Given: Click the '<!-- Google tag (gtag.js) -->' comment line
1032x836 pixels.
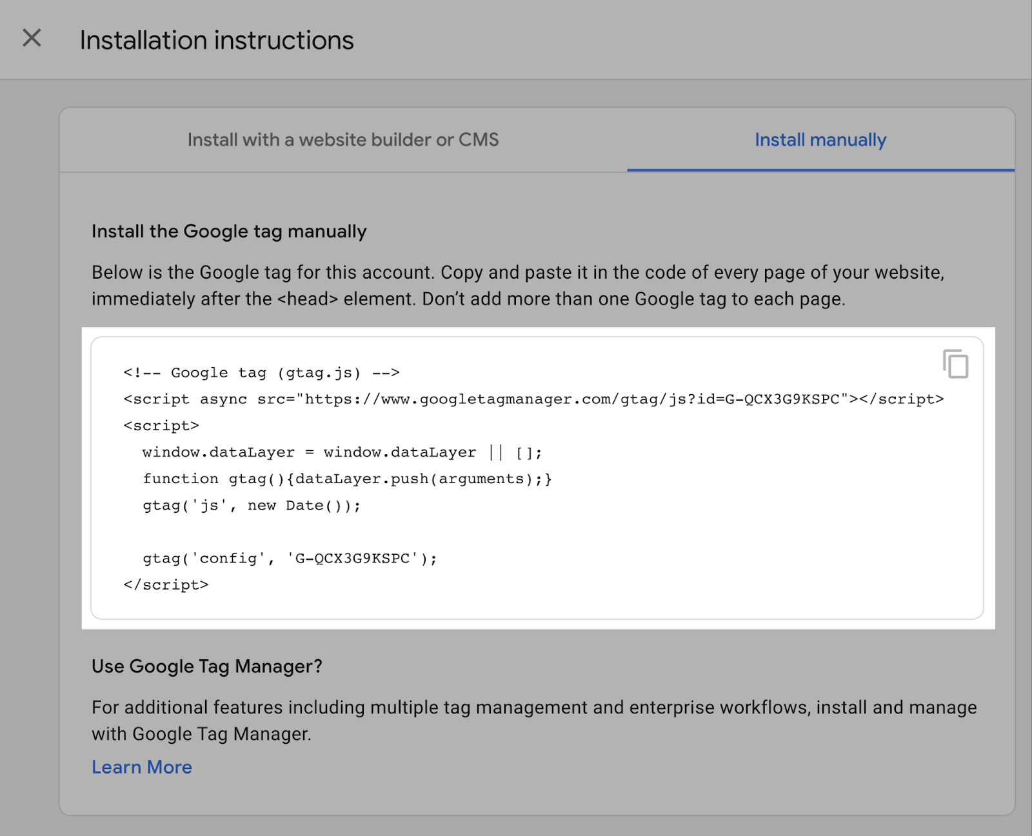Looking at the screenshot, I should 262,373.
